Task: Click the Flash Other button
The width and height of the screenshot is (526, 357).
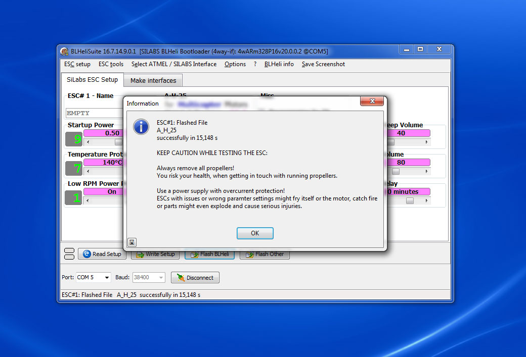Action: [x=265, y=254]
